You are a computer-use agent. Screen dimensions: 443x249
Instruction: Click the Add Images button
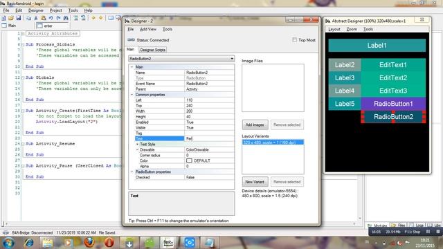255,124
